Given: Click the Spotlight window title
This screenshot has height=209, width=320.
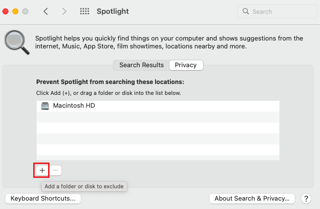Looking at the screenshot, I should (112, 11).
